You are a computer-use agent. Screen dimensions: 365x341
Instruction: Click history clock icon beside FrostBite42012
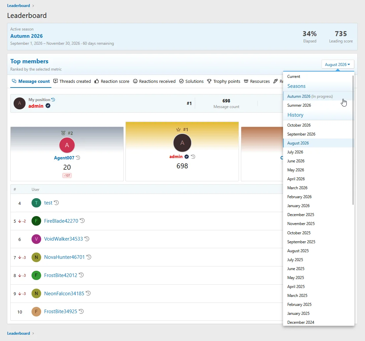point(81,275)
